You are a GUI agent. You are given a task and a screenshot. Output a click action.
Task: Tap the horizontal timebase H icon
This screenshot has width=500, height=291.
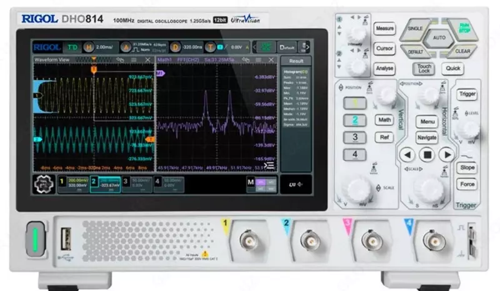88,47
